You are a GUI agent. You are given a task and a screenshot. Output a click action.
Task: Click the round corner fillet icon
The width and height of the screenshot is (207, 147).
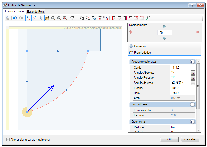pos(142,18)
